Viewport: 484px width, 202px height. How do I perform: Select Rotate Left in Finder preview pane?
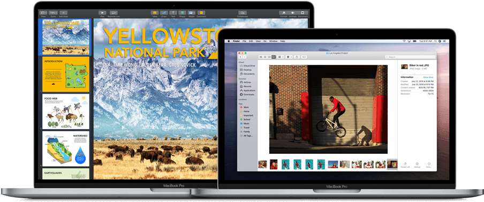(405, 164)
